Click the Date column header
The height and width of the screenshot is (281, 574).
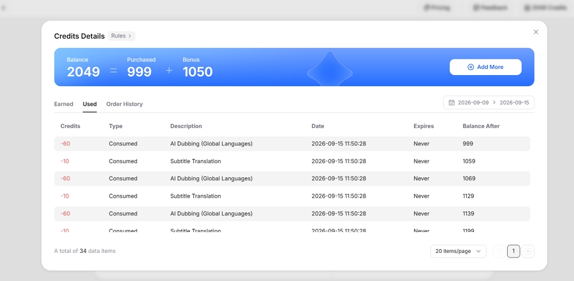[318, 126]
